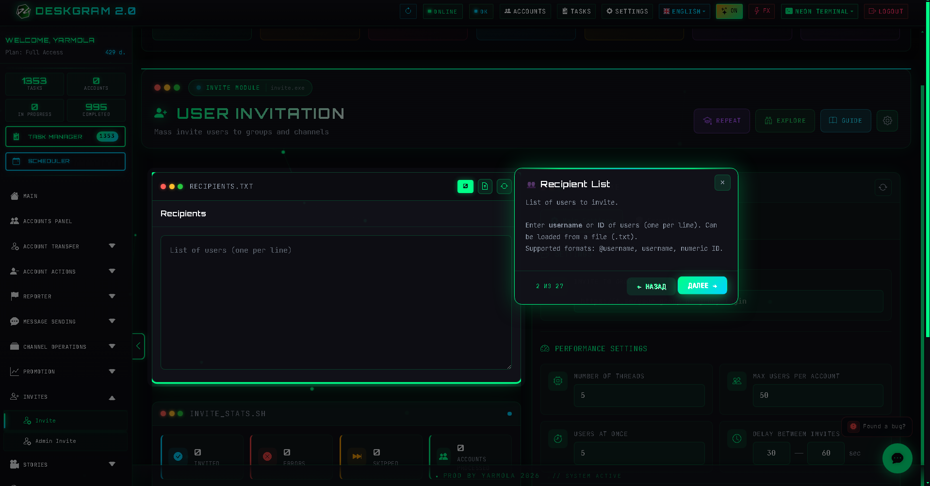The height and width of the screenshot is (486, 930).
Task: Click the Stories icon in sidebar
Action: point(15,464)
